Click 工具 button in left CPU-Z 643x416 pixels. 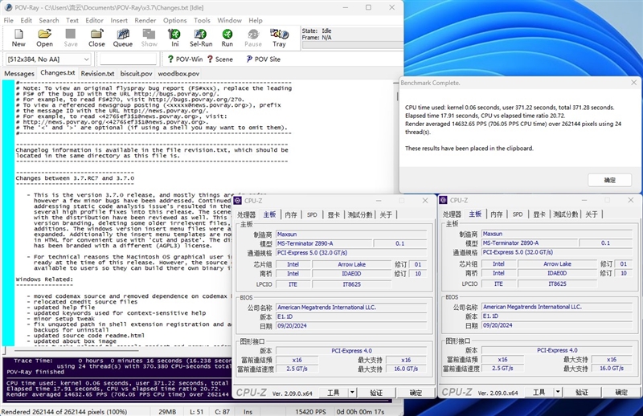[x=333, y=393]
